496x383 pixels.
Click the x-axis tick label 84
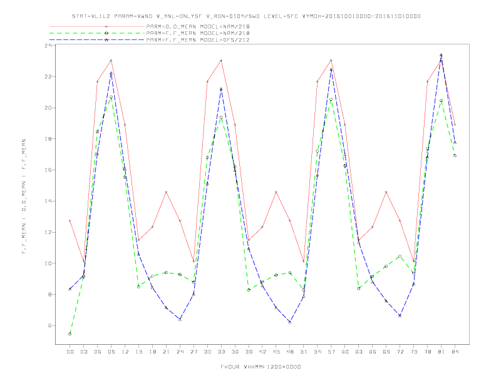[x=455, y=352]
